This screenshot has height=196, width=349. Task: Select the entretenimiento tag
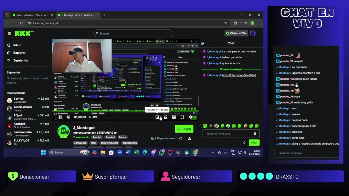[109, 143]
